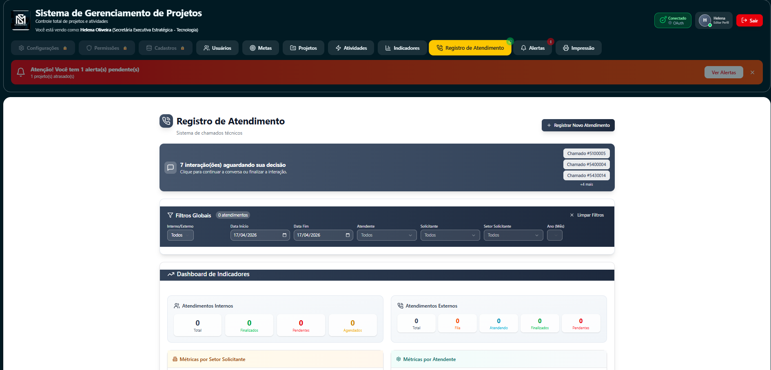The image size is (771, 370).
Task: Click the external Fila card
Action: tap(457, 323)
